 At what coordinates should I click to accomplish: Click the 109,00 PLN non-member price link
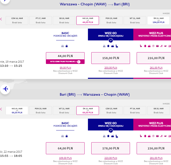point(65,158)
